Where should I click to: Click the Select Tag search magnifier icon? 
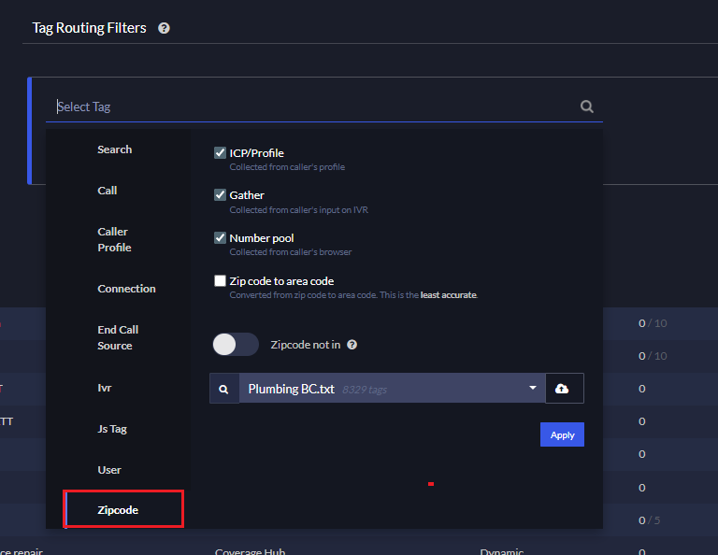coord(586,107)
